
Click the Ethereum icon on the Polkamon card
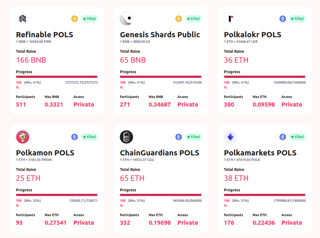(x=75, y=137)
